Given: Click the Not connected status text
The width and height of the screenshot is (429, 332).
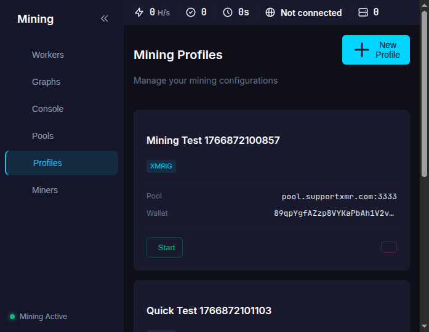Looking at the screenshot, I should pyautogui.click(x=311, y=12).
